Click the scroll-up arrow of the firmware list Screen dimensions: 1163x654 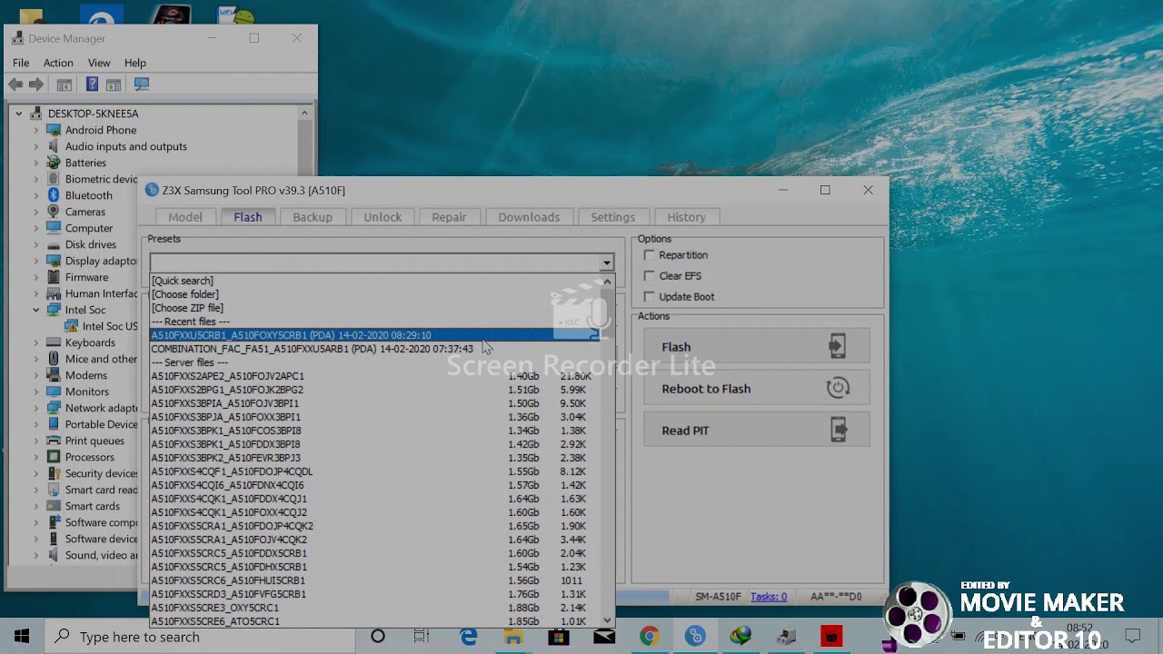coord(607,282)
